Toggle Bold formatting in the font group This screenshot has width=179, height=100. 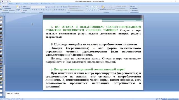point(32,10)
